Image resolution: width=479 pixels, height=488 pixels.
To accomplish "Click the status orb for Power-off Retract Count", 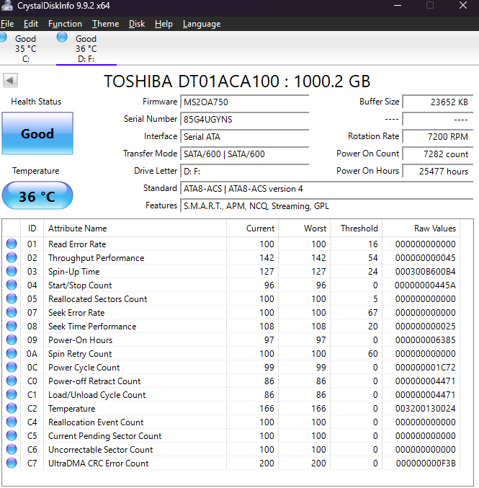I will pos(12,381).
